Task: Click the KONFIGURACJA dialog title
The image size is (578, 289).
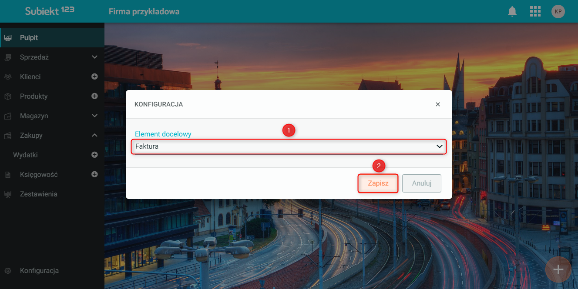Action: tap(158, 104)
